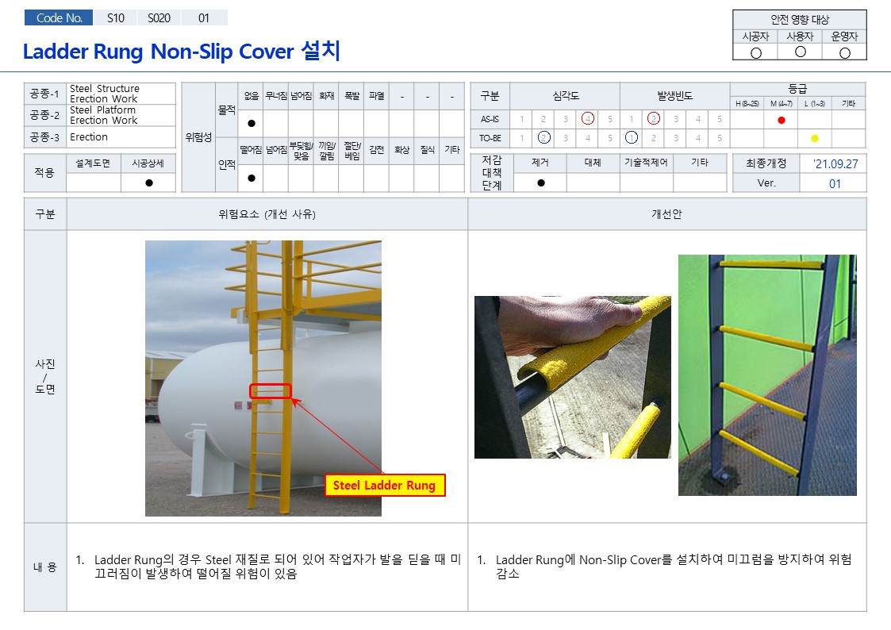Click the 발생빈도 column header
891x630 pixels.
point(675,96)
